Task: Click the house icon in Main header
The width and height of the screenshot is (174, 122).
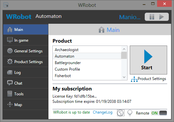Action: point(101,30)
